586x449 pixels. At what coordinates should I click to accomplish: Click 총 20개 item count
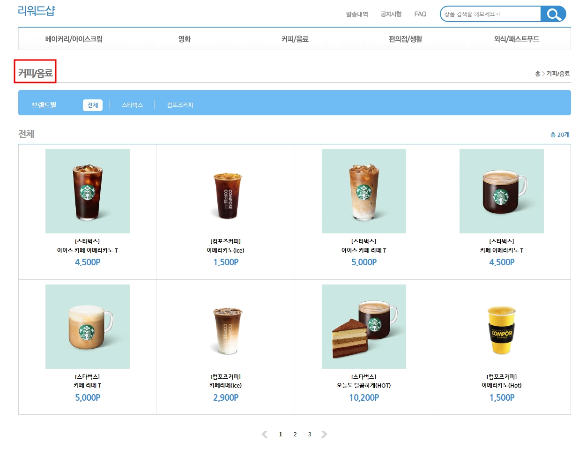(560, 135)
